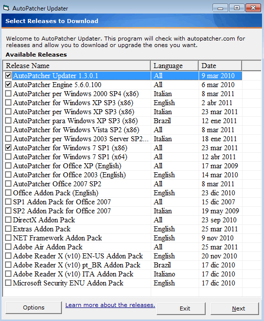
Task: Sort by the Language column header
Action: [175, 66]
